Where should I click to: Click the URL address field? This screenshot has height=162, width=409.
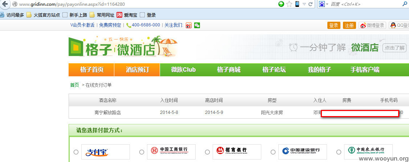(x=146, y=4)
